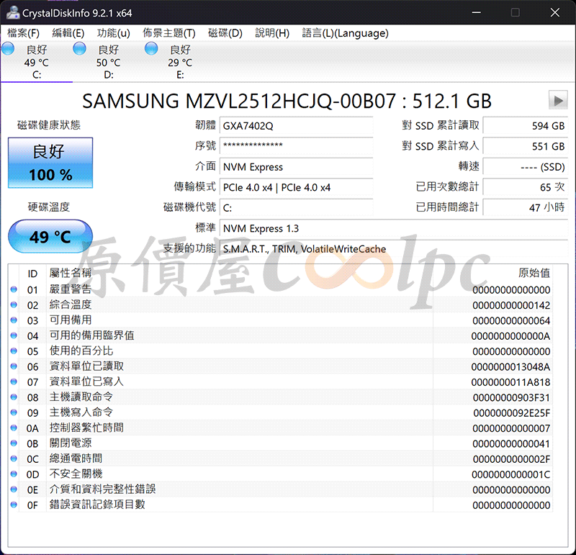This screenshot has height=555, width=576.
Task: Click status dot for attribute 09 主機寫入命令
Action: [14, 413]
